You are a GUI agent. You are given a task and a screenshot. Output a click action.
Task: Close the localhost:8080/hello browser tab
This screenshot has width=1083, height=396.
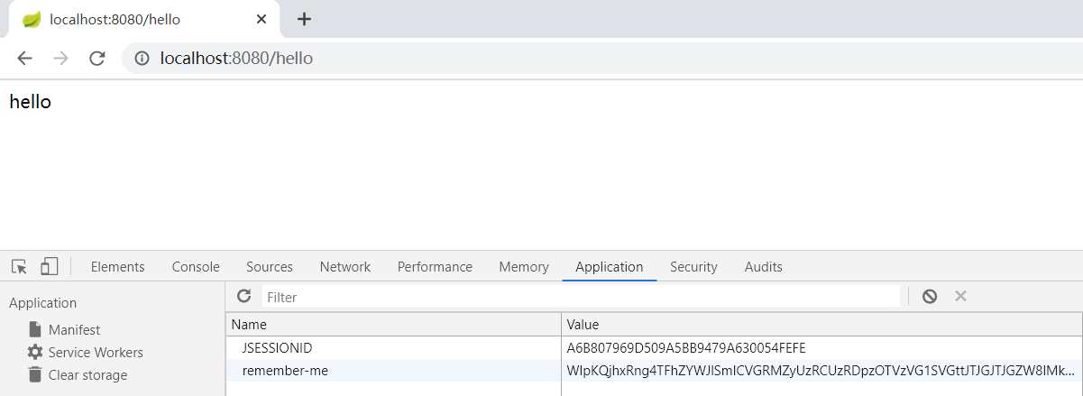pos(262,19)
